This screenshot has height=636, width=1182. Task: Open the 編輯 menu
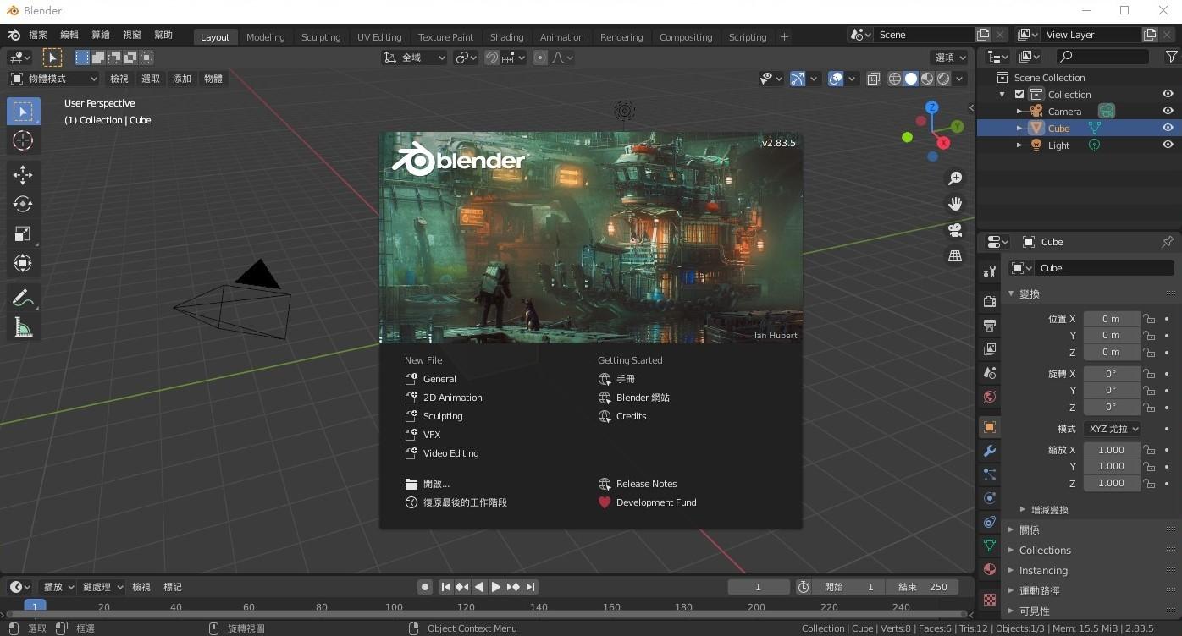69,36
